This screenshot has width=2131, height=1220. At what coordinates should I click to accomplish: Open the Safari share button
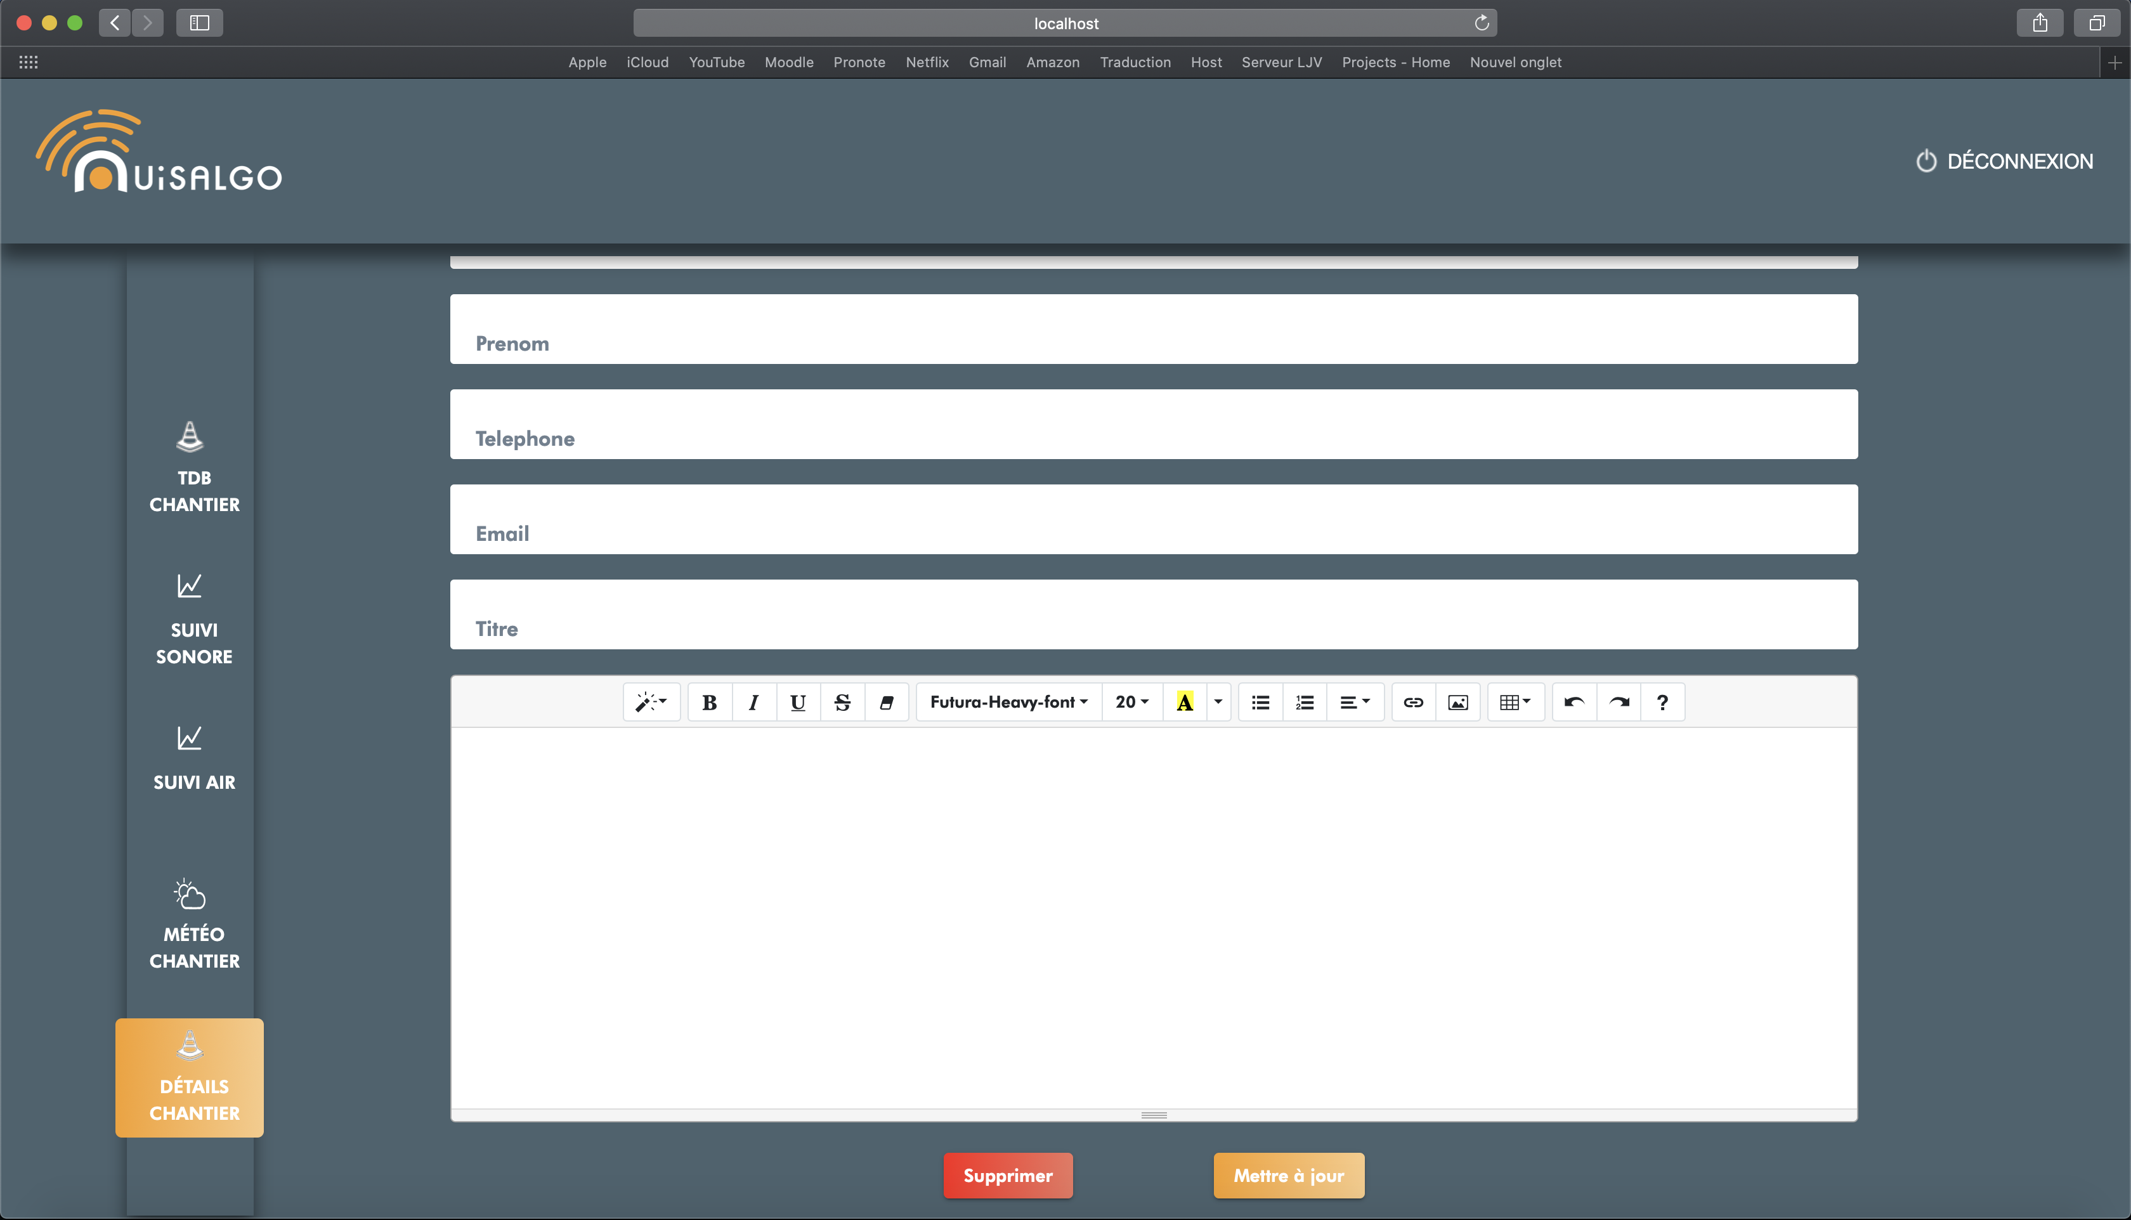(2040, 23)
